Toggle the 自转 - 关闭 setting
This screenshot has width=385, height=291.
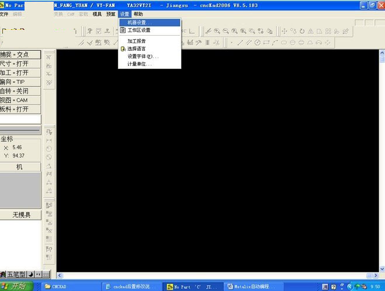pyautogui.click(x=20, y=91)
